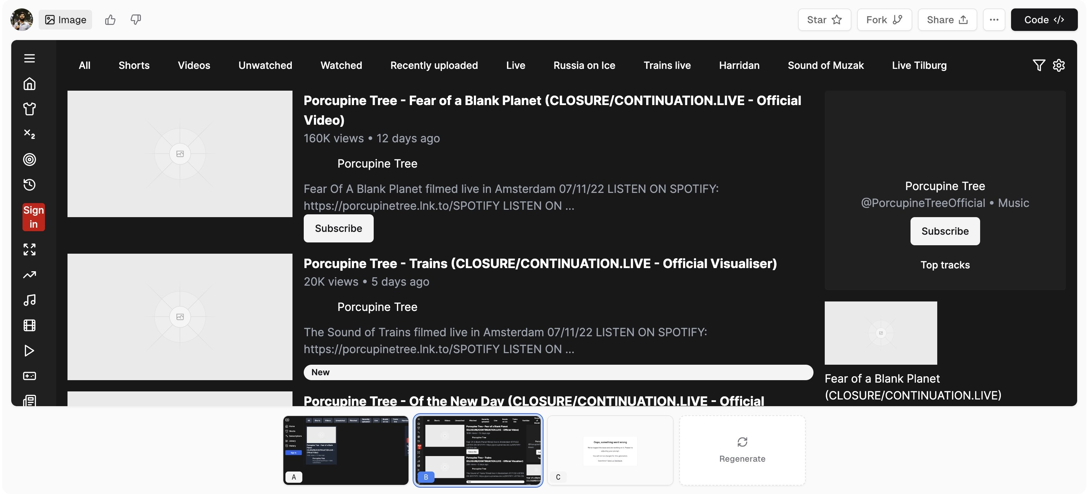Open channel name under Trains video

pyautogui.click(x=377, y=307)
